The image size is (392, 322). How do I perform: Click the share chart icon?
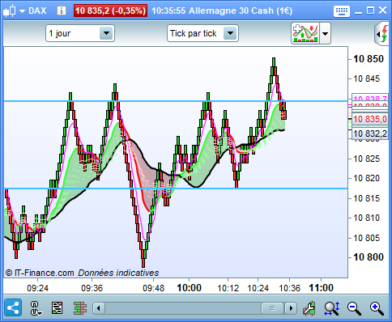13,307
